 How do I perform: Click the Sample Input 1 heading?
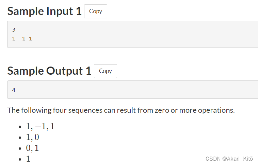[45, 11]
